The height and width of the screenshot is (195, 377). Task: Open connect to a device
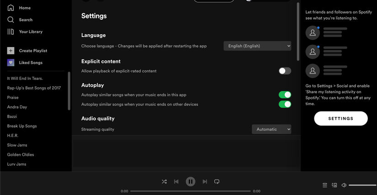point(334,185)
